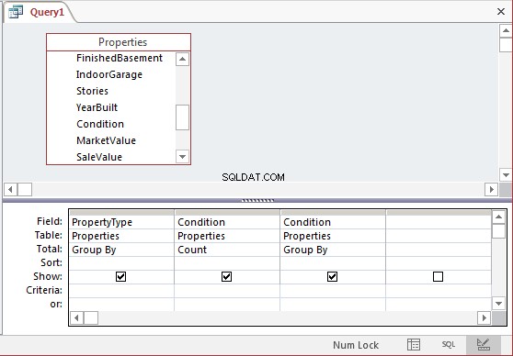Screen dimensions: 513x356
Task: Click up arrow of Properties field list scrollbar
Action: pyautogui.click(x=182, y=59)
